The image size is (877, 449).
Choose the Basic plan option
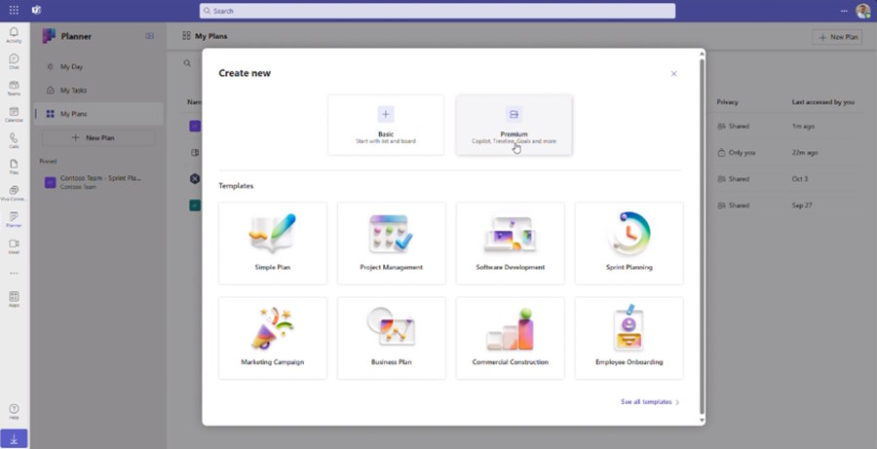coord(386,125)
